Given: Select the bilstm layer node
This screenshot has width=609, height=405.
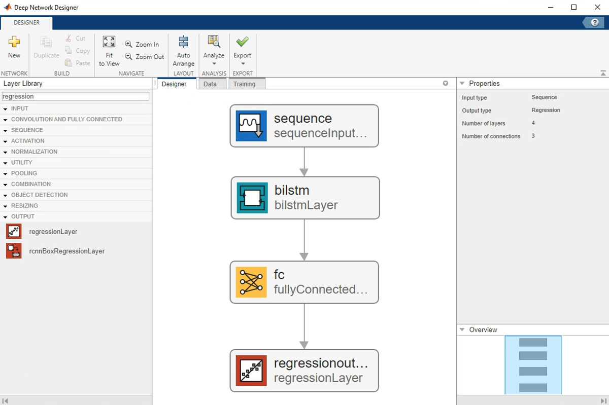Looking at the screenshot, I should pyautogui.click(x=305, y=198).
